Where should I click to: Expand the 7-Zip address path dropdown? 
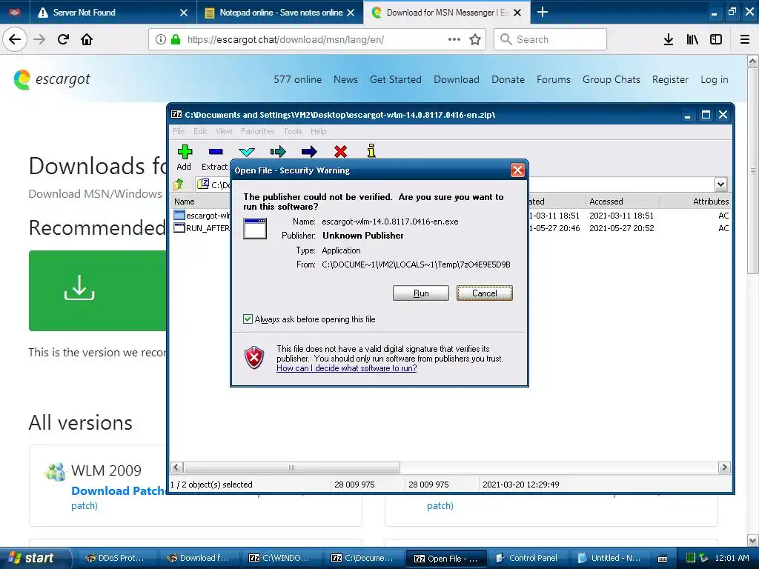(x=720, y=184)
